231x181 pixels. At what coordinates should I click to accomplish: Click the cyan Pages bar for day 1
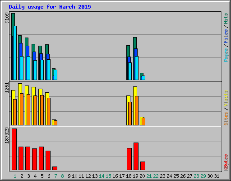coord(15,53)
